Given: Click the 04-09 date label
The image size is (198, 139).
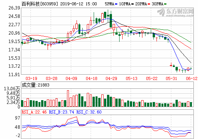Looking at the screenshot, I should [x=71, y=78].
